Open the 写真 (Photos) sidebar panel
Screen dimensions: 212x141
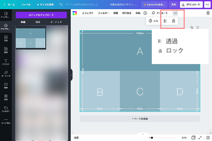click(x=6, y=39)
